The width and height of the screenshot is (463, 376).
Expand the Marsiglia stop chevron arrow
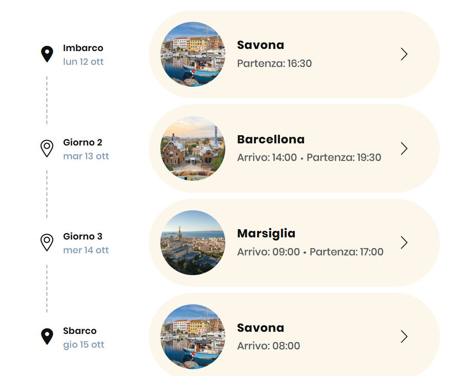tap(404, 243)
